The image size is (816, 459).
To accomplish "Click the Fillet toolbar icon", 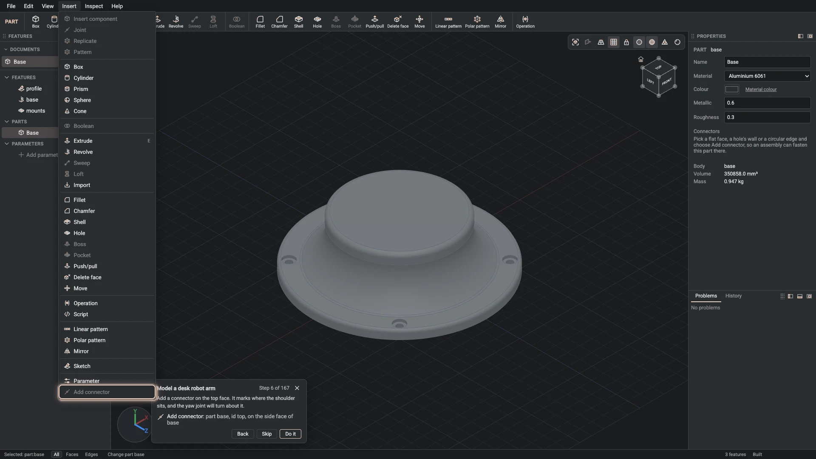I will coord(260,22).
